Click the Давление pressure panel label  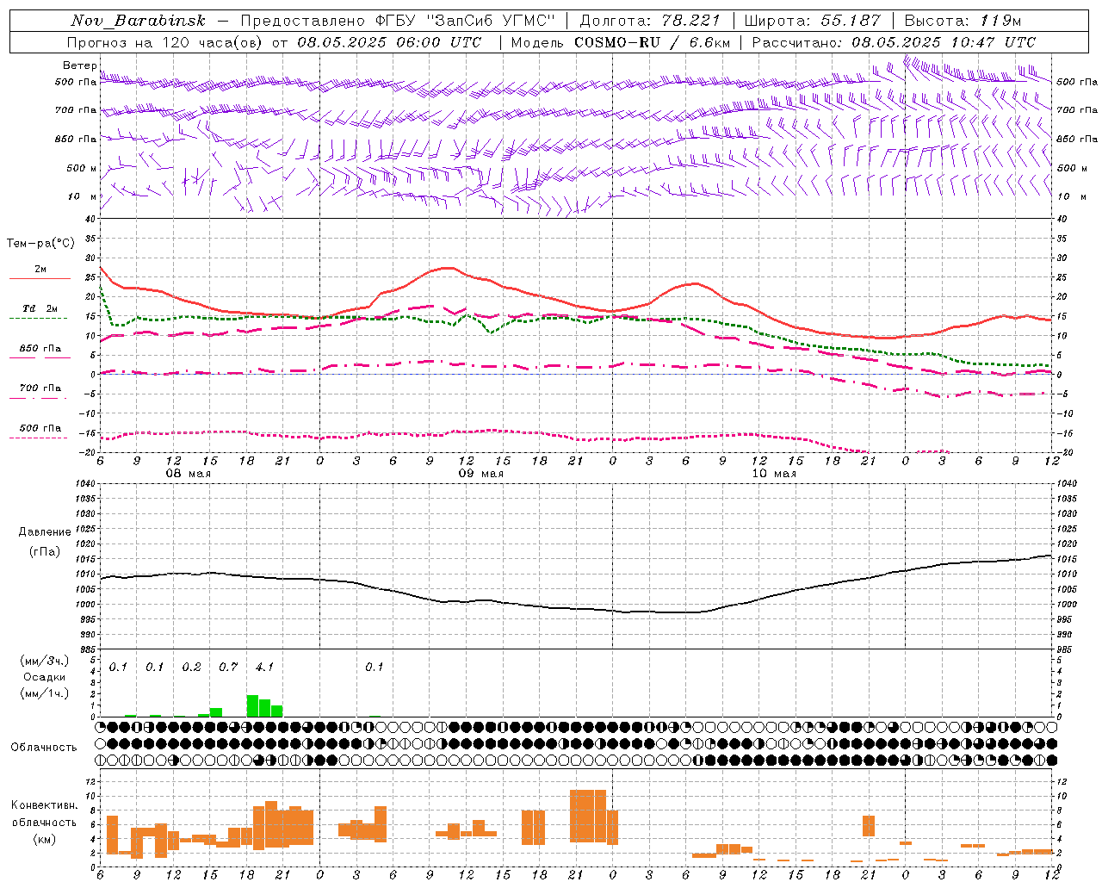(x=43, y=532)
